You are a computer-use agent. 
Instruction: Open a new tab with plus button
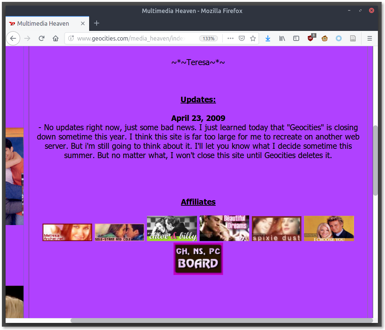(x=97, y=23)
